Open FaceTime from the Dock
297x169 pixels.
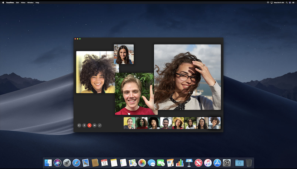coord(161,163)
